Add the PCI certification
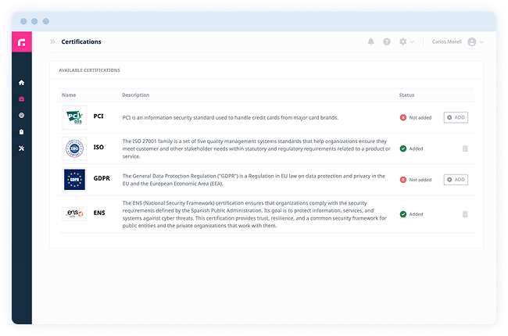 tap(456, 117)
